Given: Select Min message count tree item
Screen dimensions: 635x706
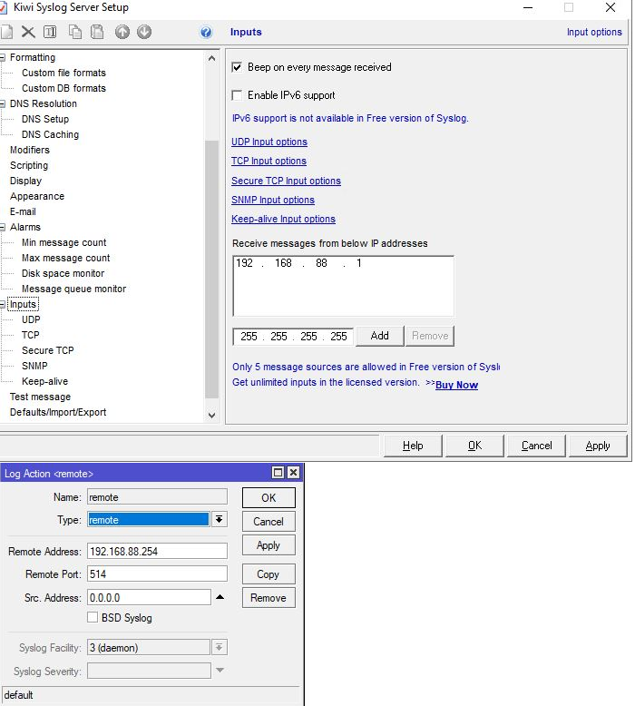Looking at the screenshot, I should [63, 242].
